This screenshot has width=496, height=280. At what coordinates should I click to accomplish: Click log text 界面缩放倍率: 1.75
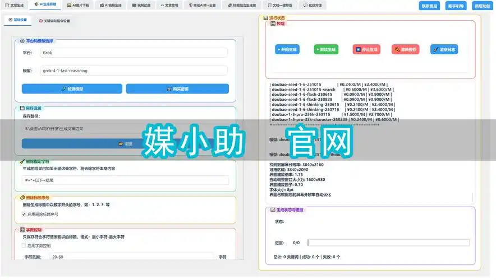286,175
